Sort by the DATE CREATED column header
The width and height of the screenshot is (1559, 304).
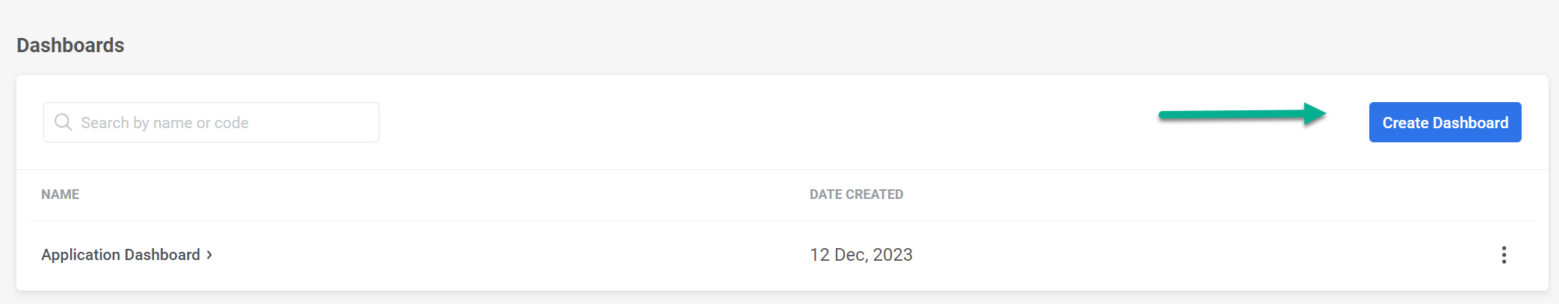856,194
